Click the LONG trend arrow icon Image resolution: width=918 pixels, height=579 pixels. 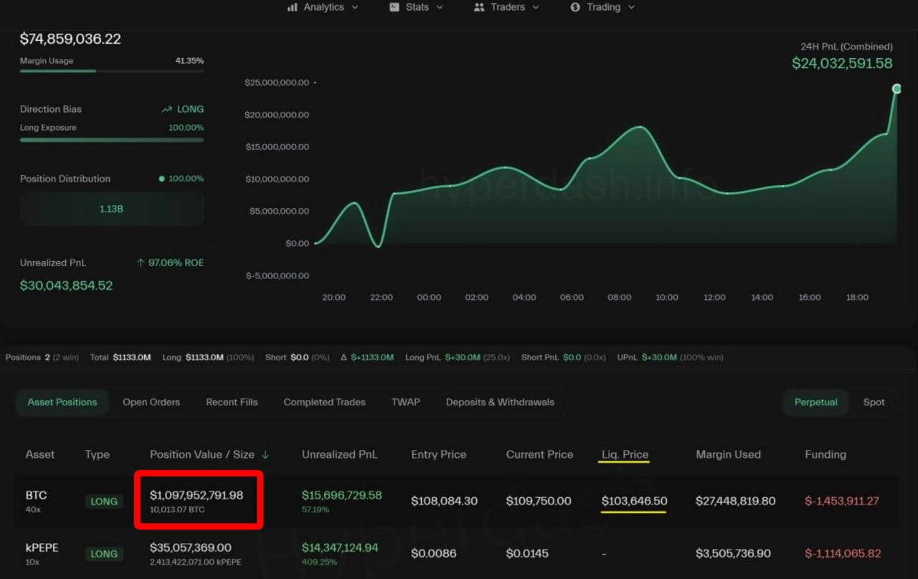(167, 110)
